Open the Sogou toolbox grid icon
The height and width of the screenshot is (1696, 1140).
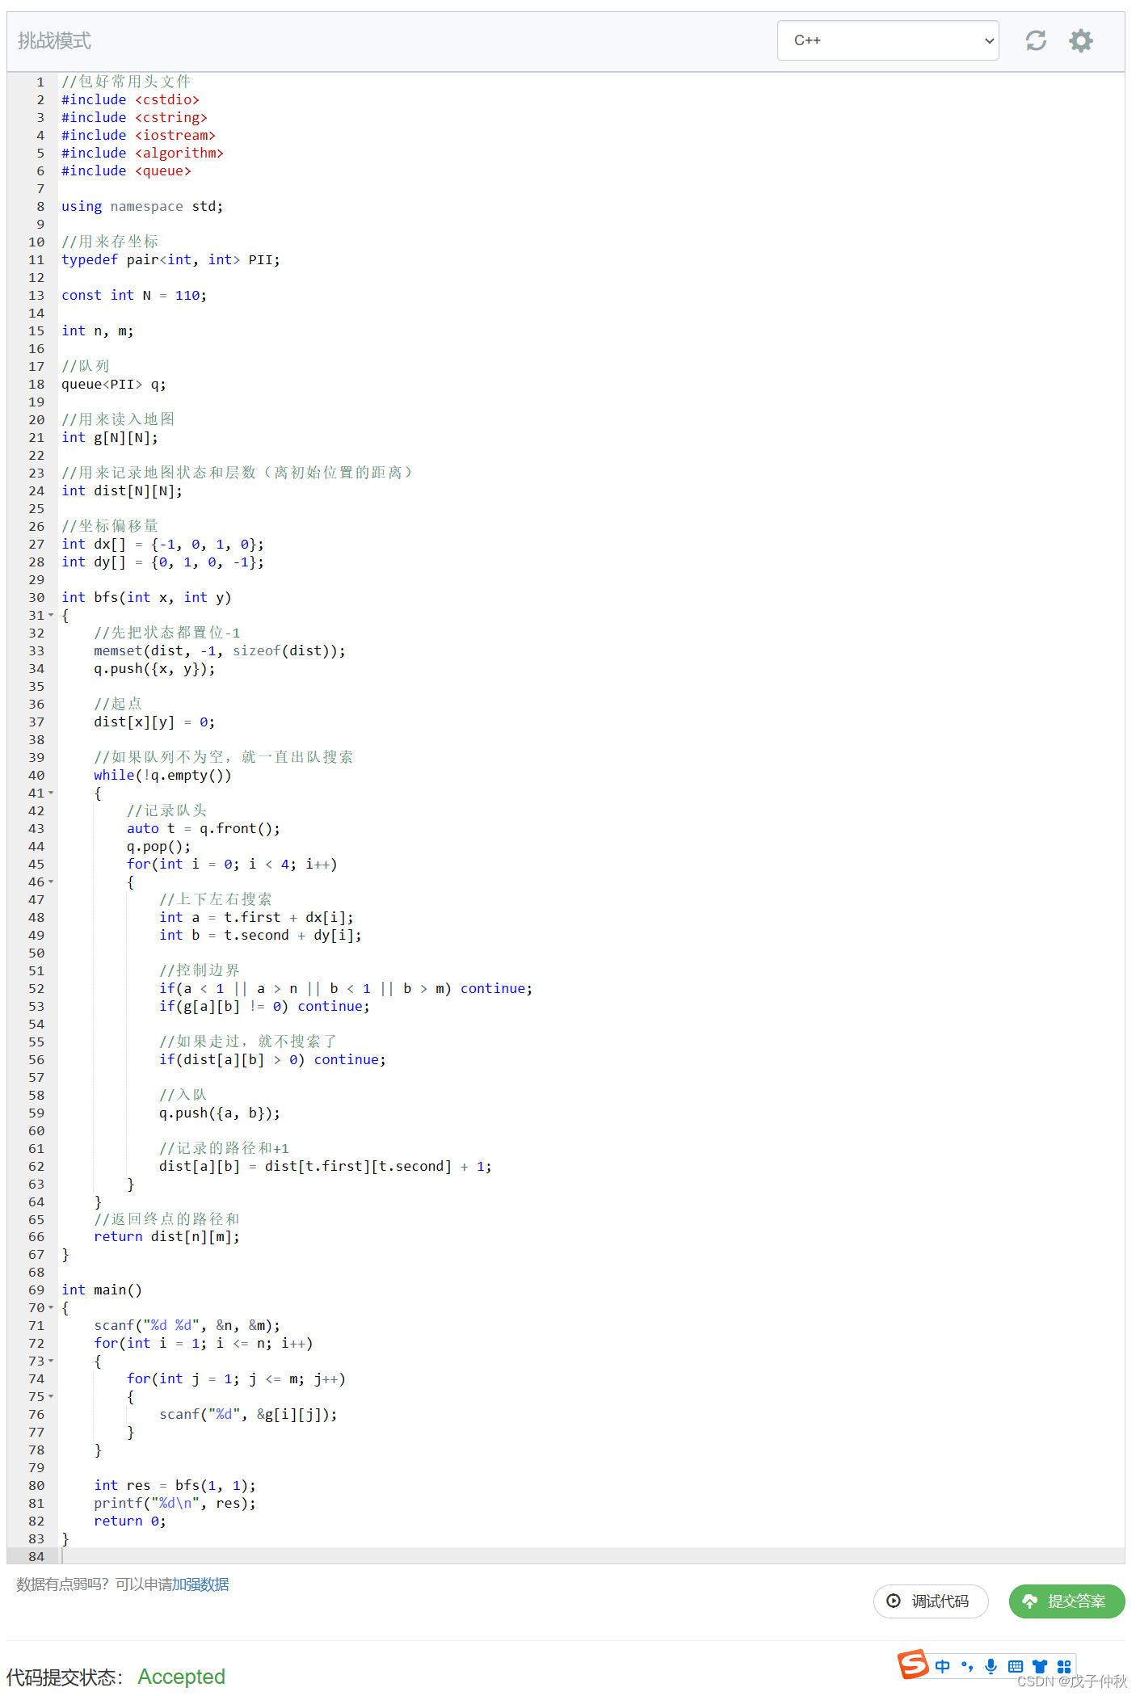coord(1064,1666)
